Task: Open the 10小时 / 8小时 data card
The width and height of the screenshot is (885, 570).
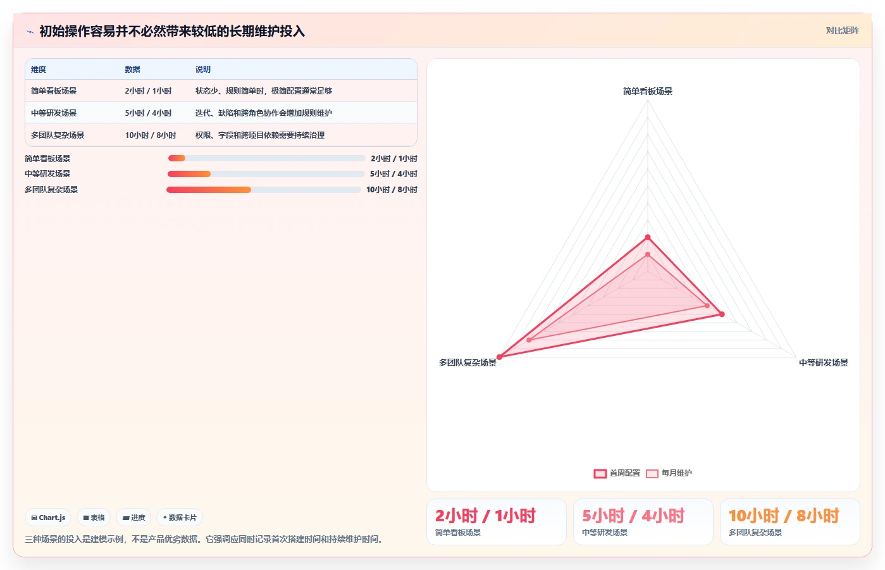Action: pyautogui.click(x=790, y=522)
